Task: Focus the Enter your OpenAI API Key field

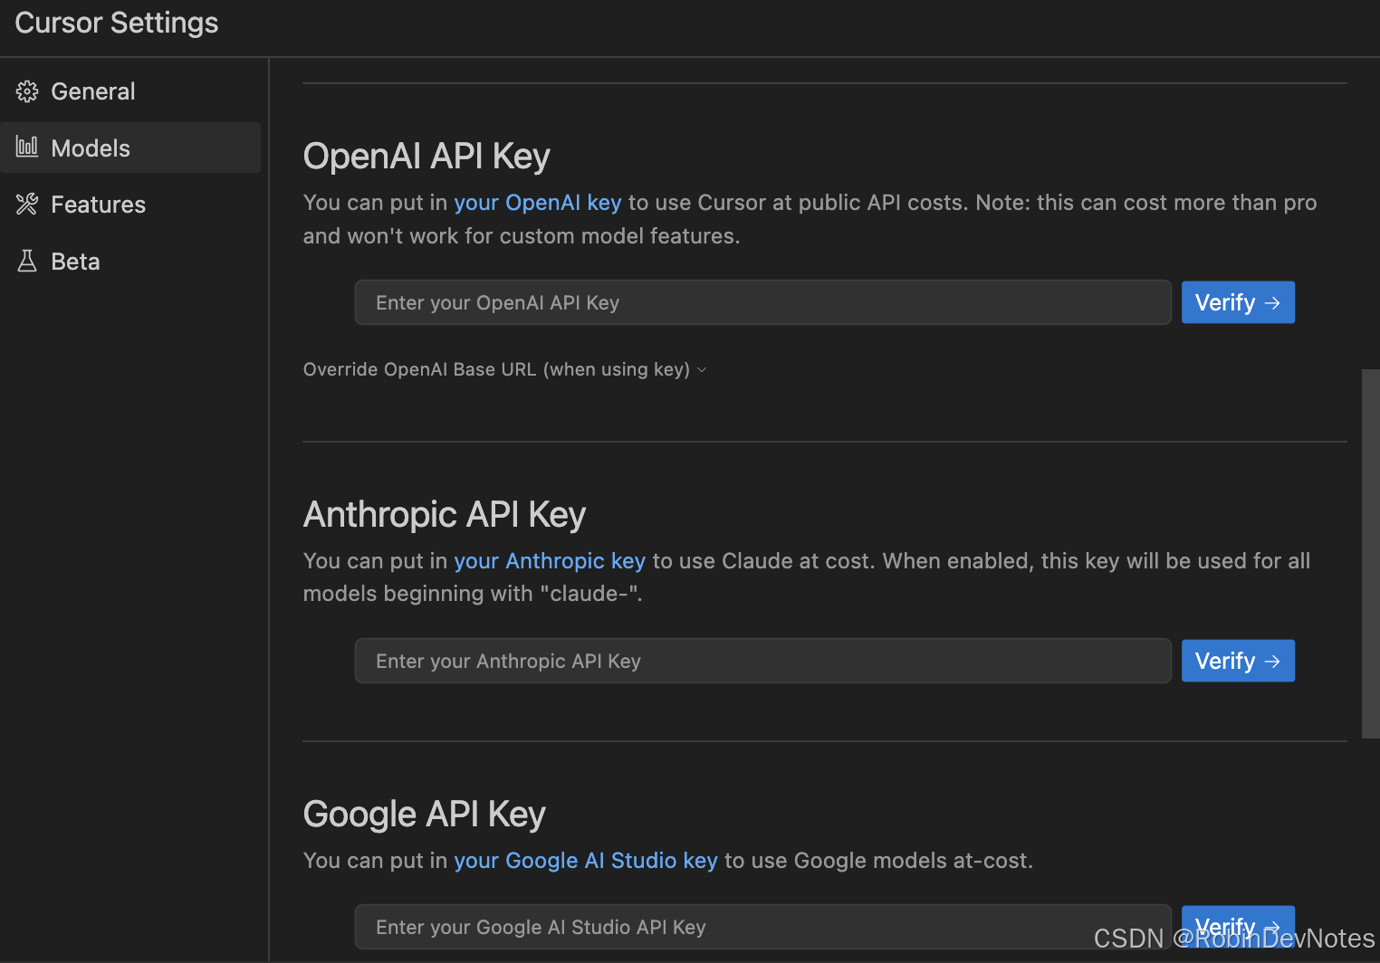Action: (762, 302)
